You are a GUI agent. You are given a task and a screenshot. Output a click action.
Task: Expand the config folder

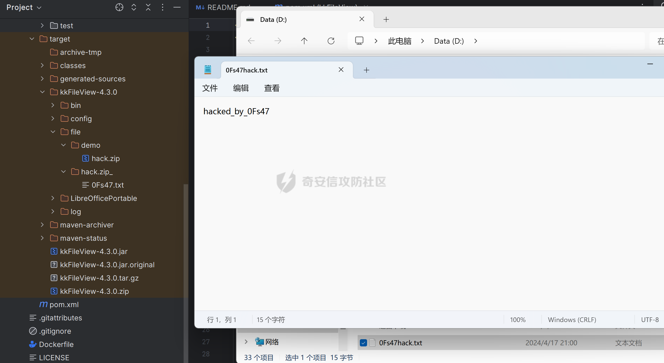tap(53, 118)
